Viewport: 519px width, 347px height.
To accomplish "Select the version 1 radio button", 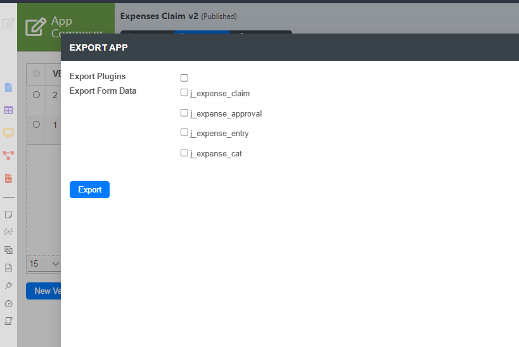I will click(x=36, y=124).
